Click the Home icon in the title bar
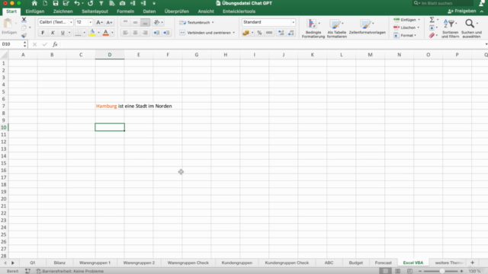Image resolution: width=488 pixels, height=274 pixels. (34, 3)
